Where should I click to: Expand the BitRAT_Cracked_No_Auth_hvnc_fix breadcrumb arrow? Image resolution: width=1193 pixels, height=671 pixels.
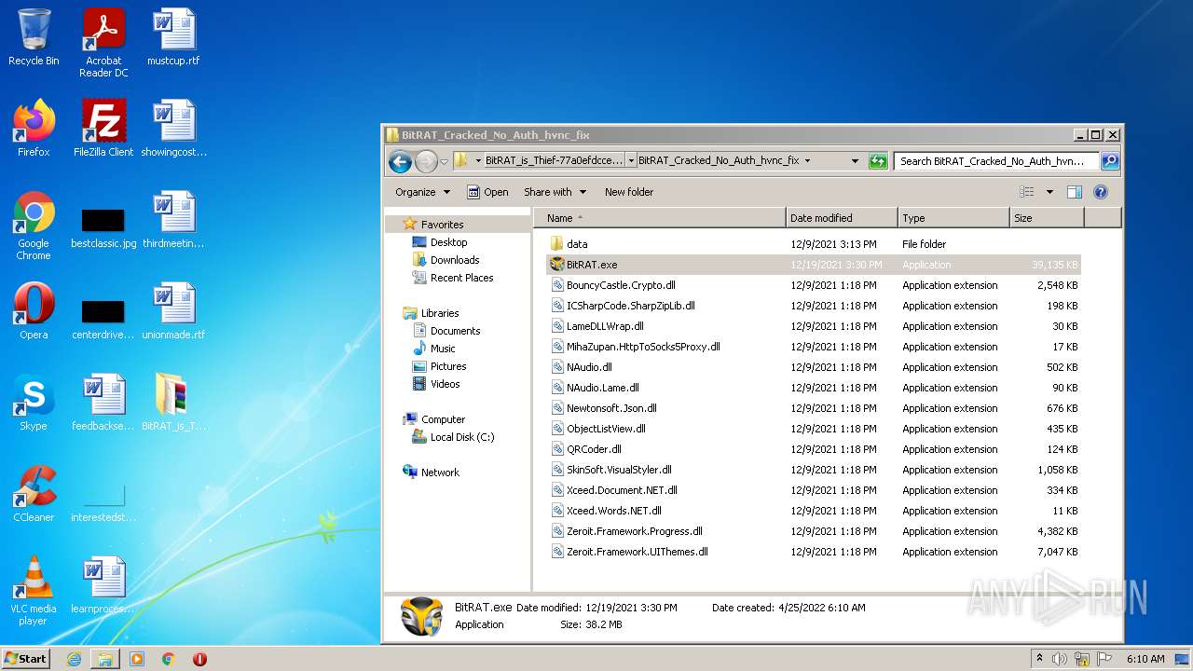pos(807,161)
